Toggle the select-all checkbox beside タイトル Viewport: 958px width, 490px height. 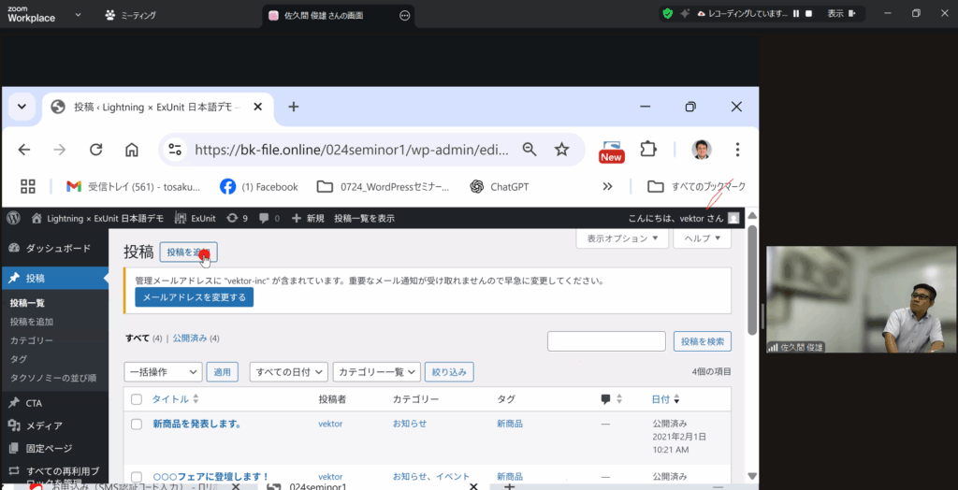coord(137,399)
